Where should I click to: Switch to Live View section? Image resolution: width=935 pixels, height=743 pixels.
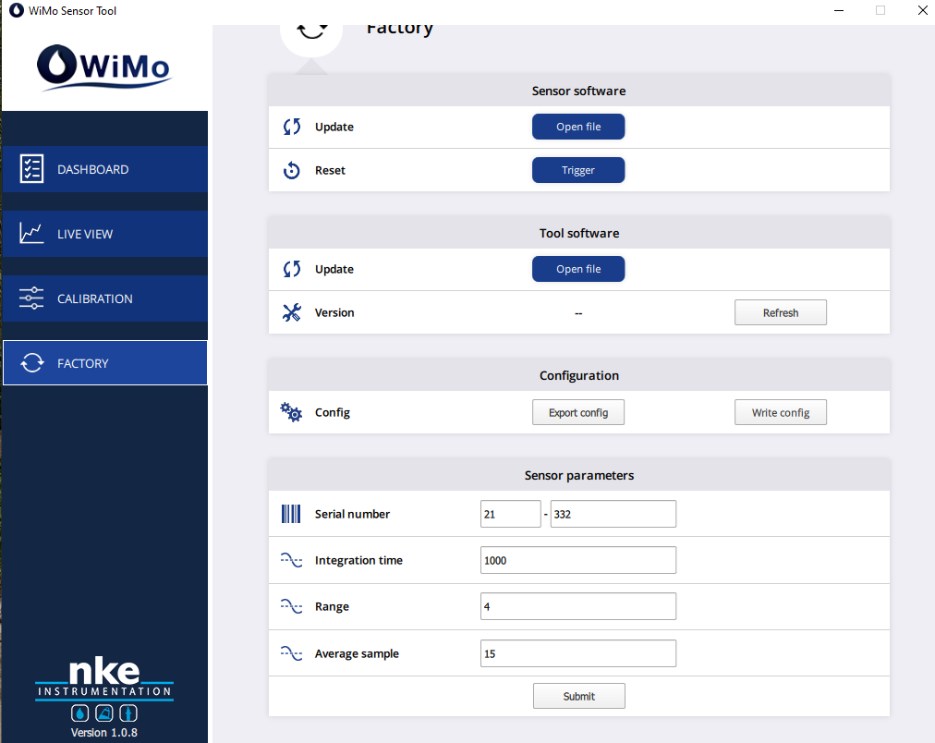[x=105, y=234]
